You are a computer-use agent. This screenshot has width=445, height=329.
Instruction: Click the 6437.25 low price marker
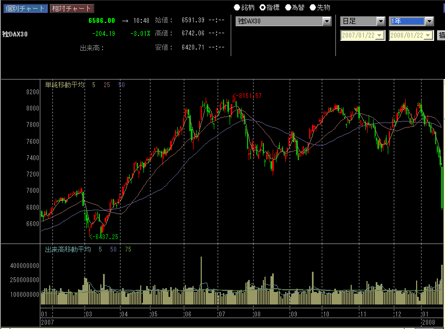tap(105, 237)
